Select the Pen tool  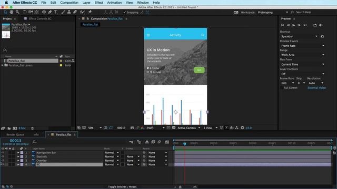tap(50, 12)
